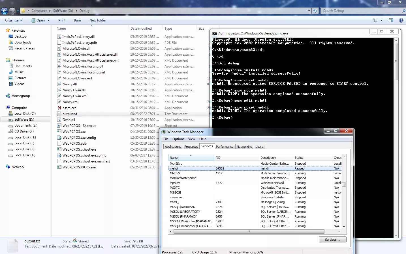This screenshot has width=406, height=254.
Task: Click the Desktop icon under Favorites
Action: click(11, 36)
